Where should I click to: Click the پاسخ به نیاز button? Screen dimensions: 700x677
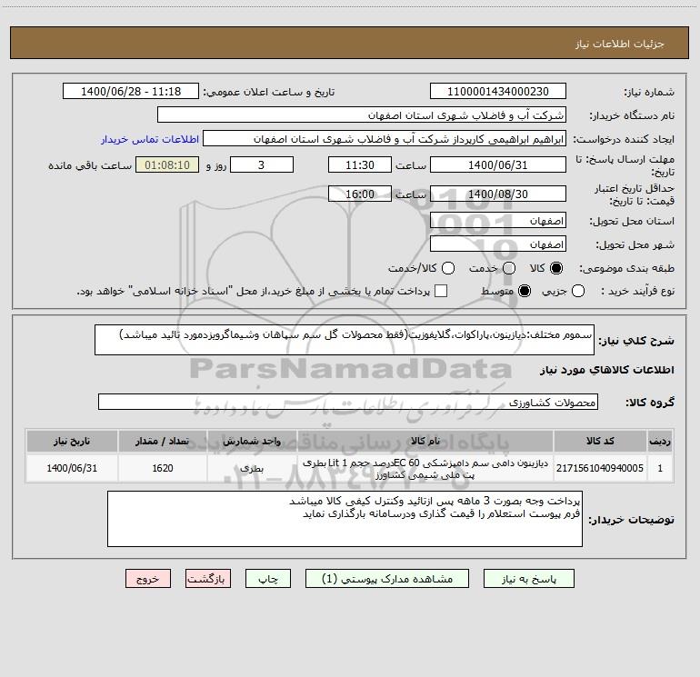[529, 579]
